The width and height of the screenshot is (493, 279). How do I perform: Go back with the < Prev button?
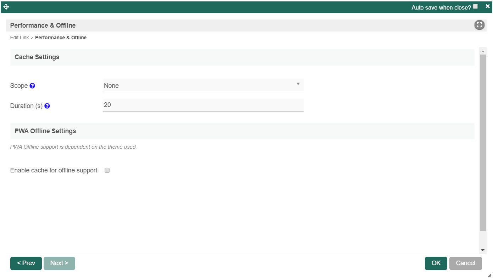[x=26, y=263]
